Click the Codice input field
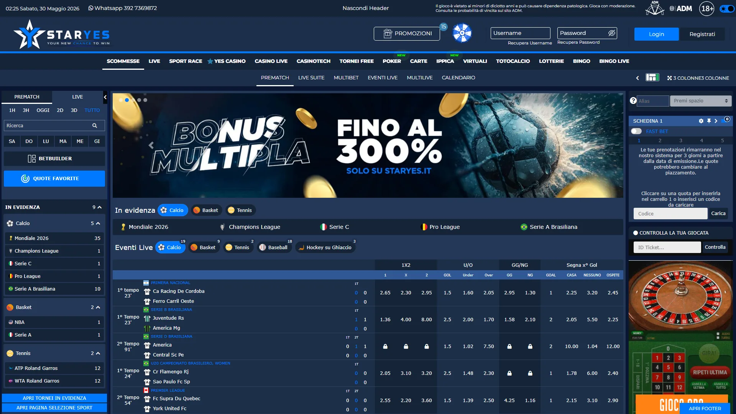 670,214
